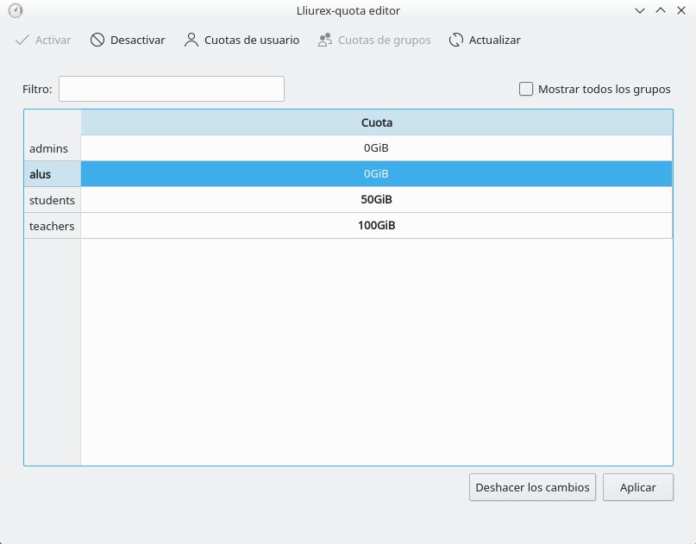Close the Lliurex-quota editor window

(681, 10)
